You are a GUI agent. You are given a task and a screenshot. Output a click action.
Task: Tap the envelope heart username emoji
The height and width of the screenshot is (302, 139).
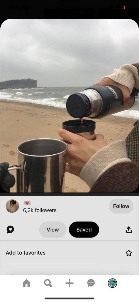(27, 203)
